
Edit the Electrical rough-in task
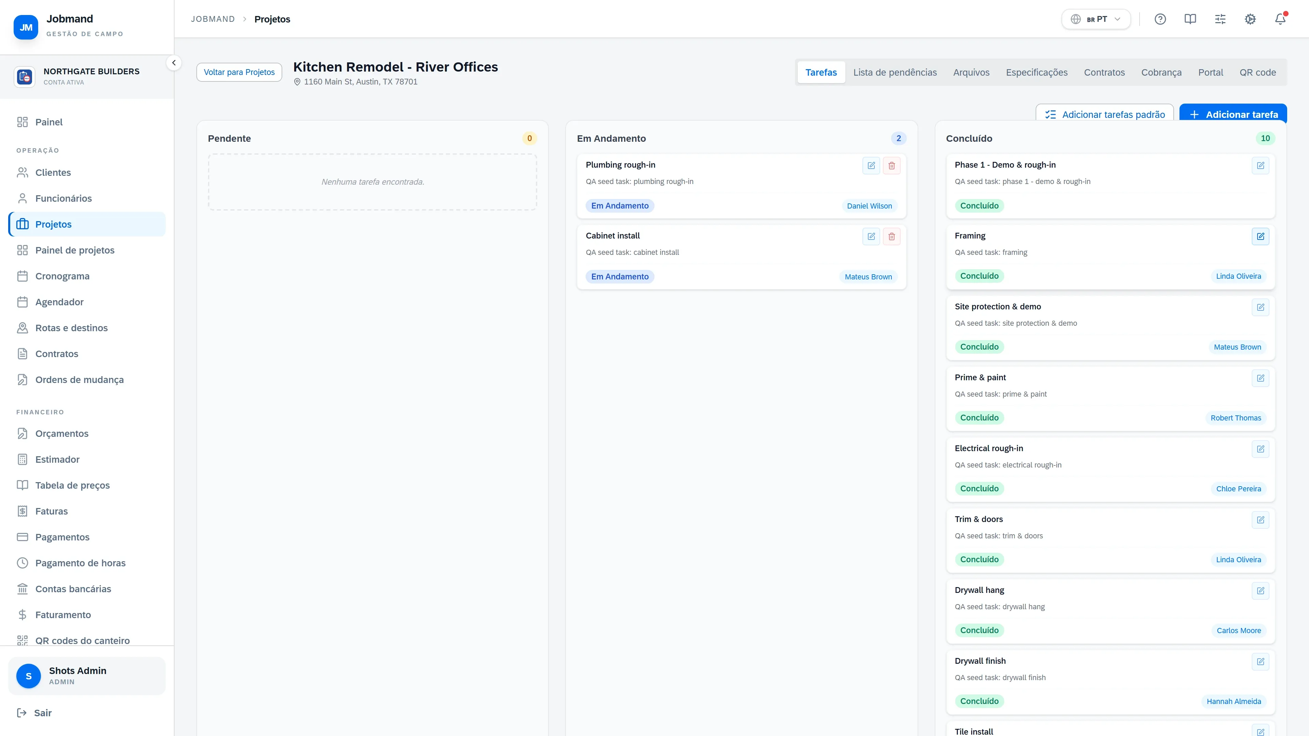[x=1260, y=449]
